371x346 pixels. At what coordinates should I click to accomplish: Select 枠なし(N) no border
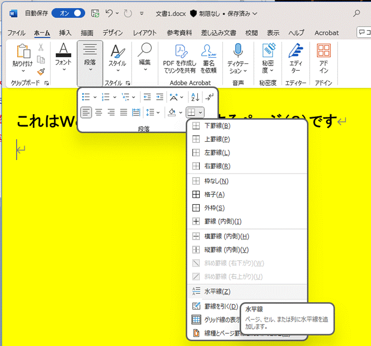(247, 181)
